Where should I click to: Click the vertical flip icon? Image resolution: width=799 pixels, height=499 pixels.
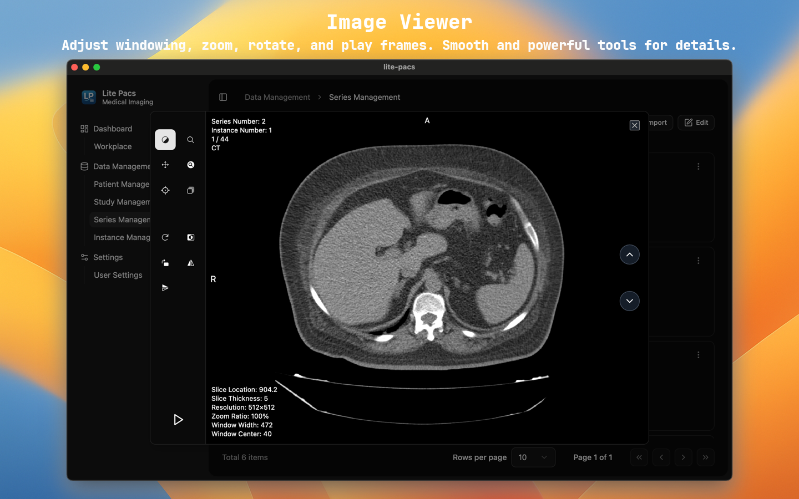[x=165, y=288]
